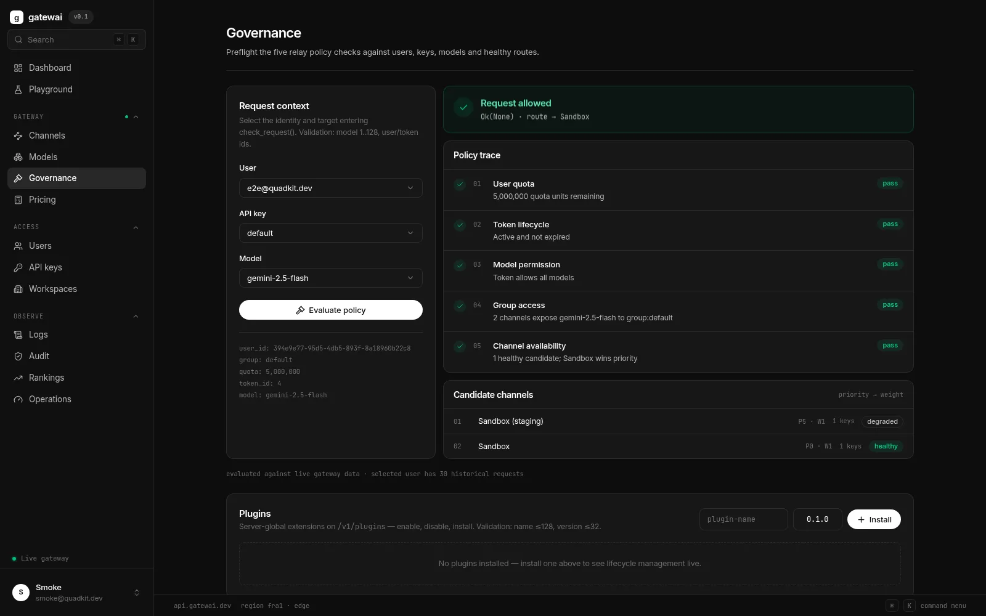Click the healthy status badge on Sandbox

point(886,447)
